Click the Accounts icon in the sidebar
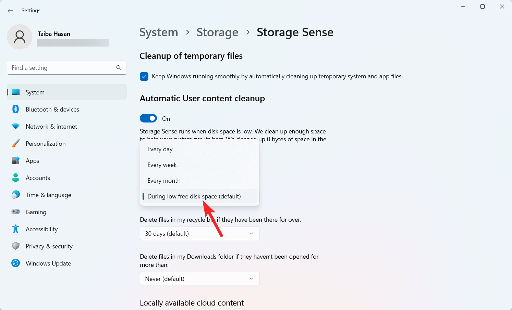The image size is (512, 310). coord(16,177)
